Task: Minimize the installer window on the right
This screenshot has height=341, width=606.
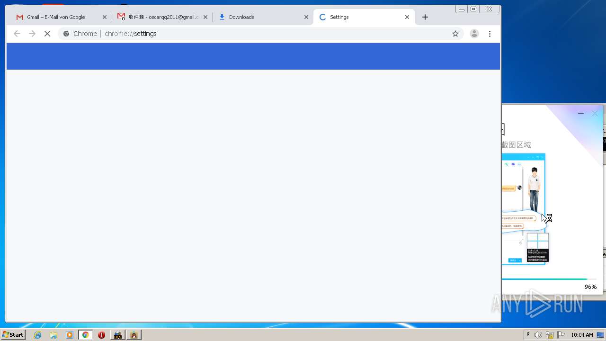Action: click(581, 114)
